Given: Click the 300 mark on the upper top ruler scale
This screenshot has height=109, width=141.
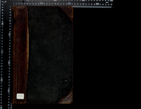Looking at the screenshot, I should point(83,1).
